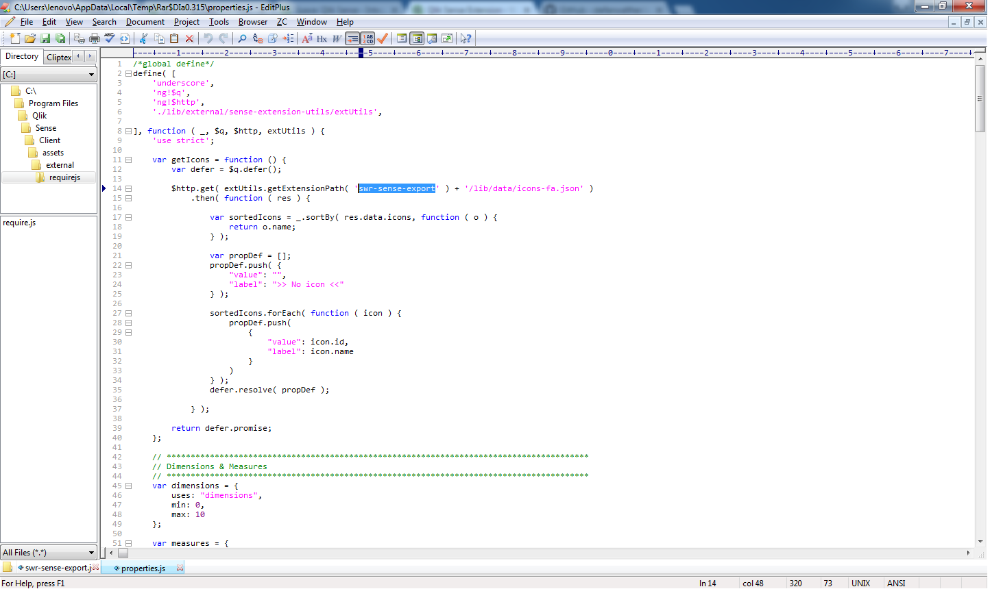Switch to the Cliptext panel tab
The image size is (990, 589).
click(x=59, y=58)
